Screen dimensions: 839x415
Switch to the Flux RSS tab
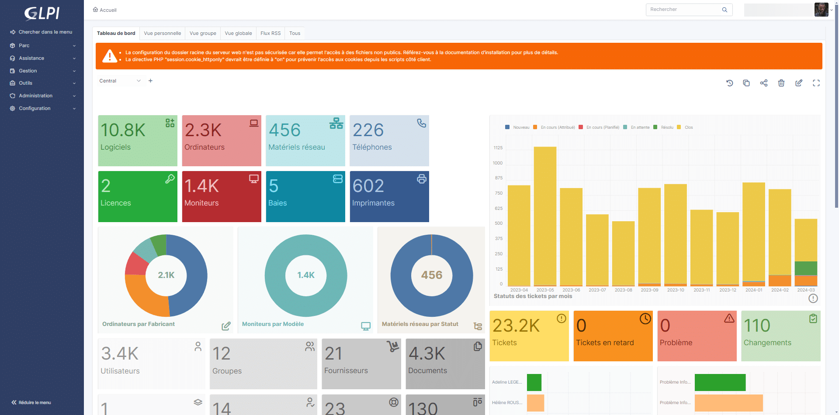coord(270,33)
